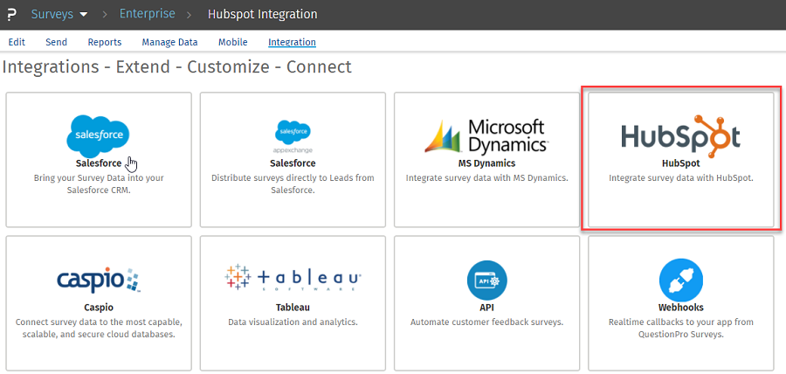Go to the Manage Data tab
The image size is (786, 374).
coord(169,42)
